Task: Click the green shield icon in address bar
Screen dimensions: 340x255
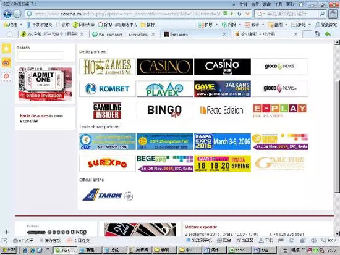Action: coord(226,14)
